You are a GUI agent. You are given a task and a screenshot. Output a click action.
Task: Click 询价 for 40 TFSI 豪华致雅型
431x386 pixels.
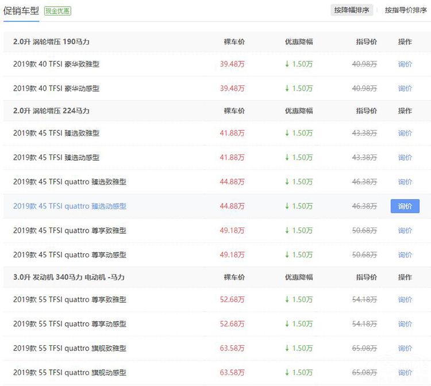405,64
